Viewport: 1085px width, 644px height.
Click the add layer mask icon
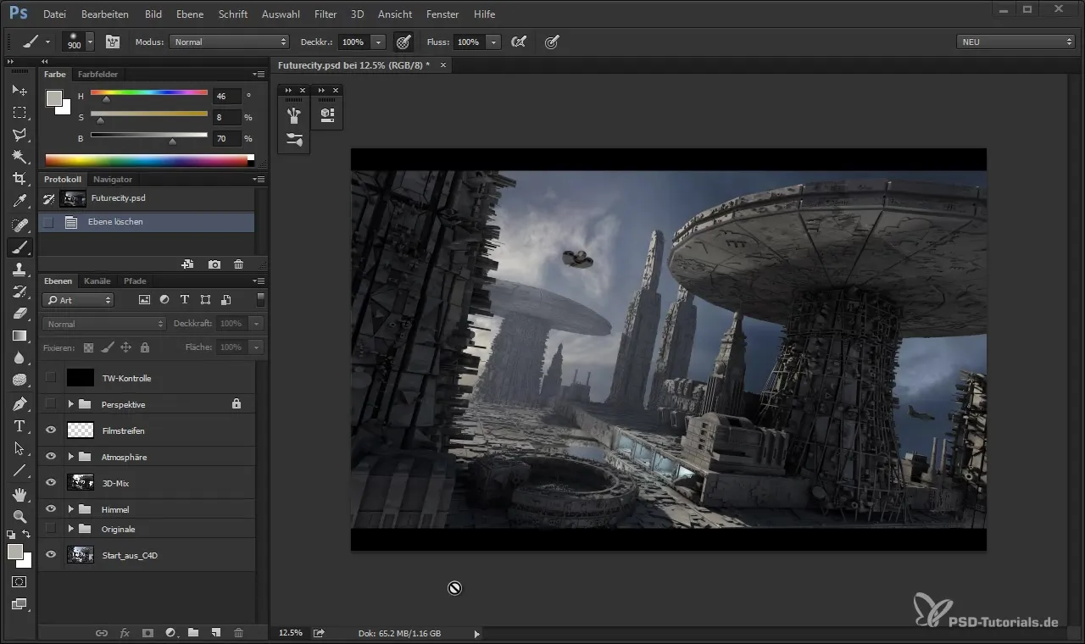tap(147, 633)
